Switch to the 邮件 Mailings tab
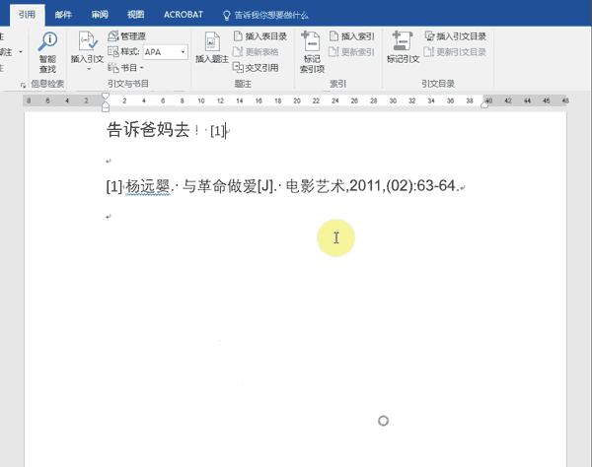The height and width of the screenshot is (467, 592). (63, 15)
